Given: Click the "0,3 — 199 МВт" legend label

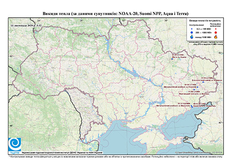Looking at the screenshot, I should [203, 29].
